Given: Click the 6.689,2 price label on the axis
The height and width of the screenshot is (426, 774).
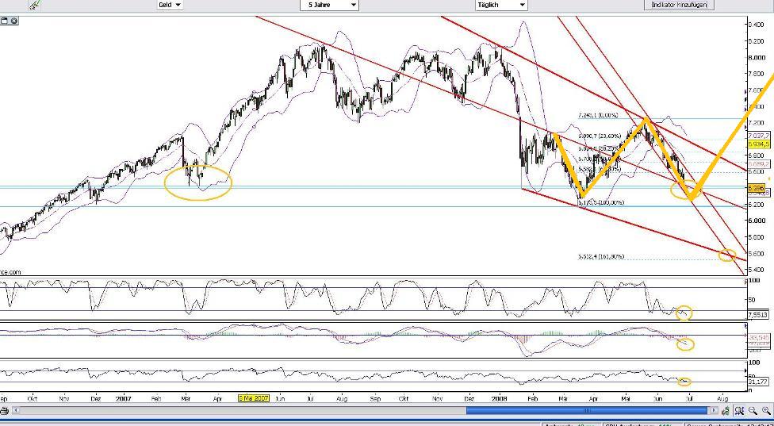Looking at the screenshot, I should [759, 164].
